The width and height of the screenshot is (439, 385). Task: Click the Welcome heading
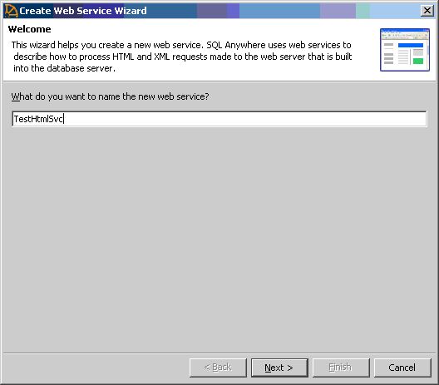(29, 29)
